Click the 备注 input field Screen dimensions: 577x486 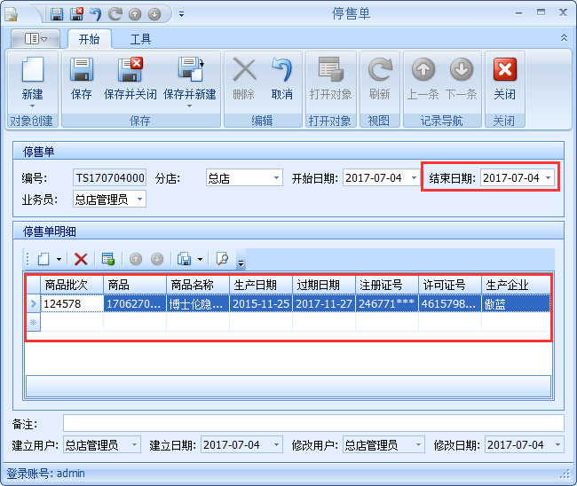coord(313,423)
